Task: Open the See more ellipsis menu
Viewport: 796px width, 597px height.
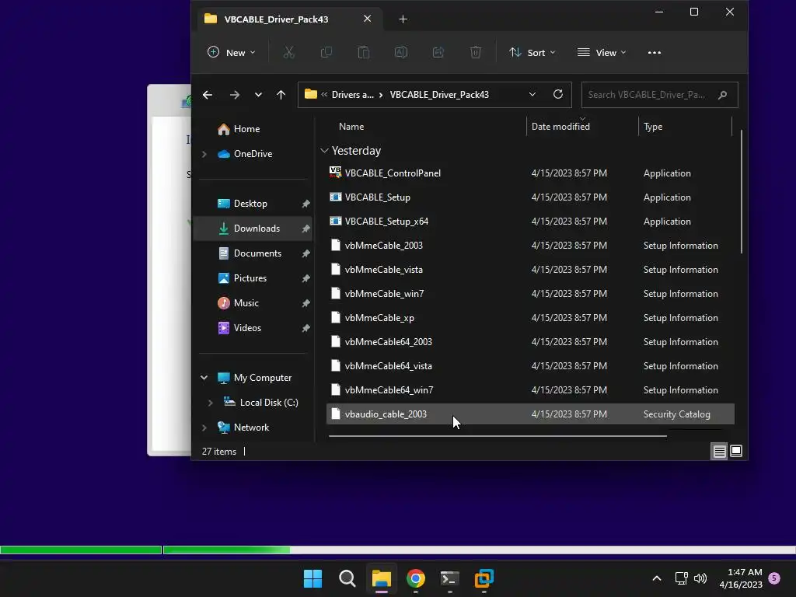Action: (x=655, y=52)
